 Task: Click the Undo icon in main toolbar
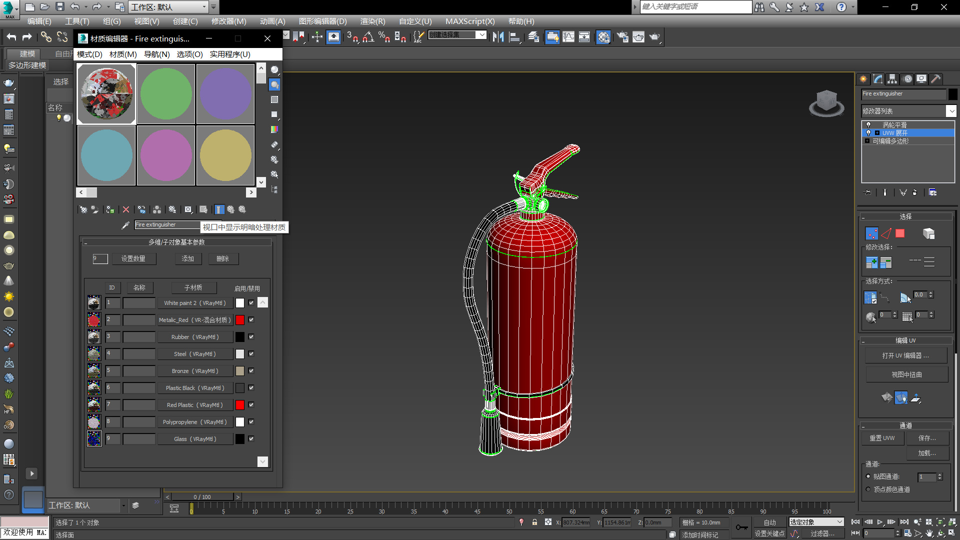11,37
